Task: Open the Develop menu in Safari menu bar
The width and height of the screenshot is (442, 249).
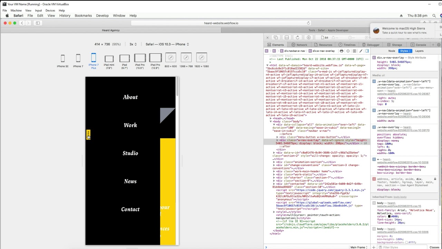Action: 102,16
